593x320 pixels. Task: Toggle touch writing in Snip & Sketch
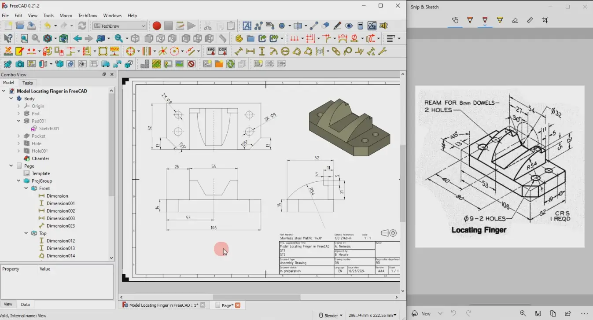click(x=455, y=20)
